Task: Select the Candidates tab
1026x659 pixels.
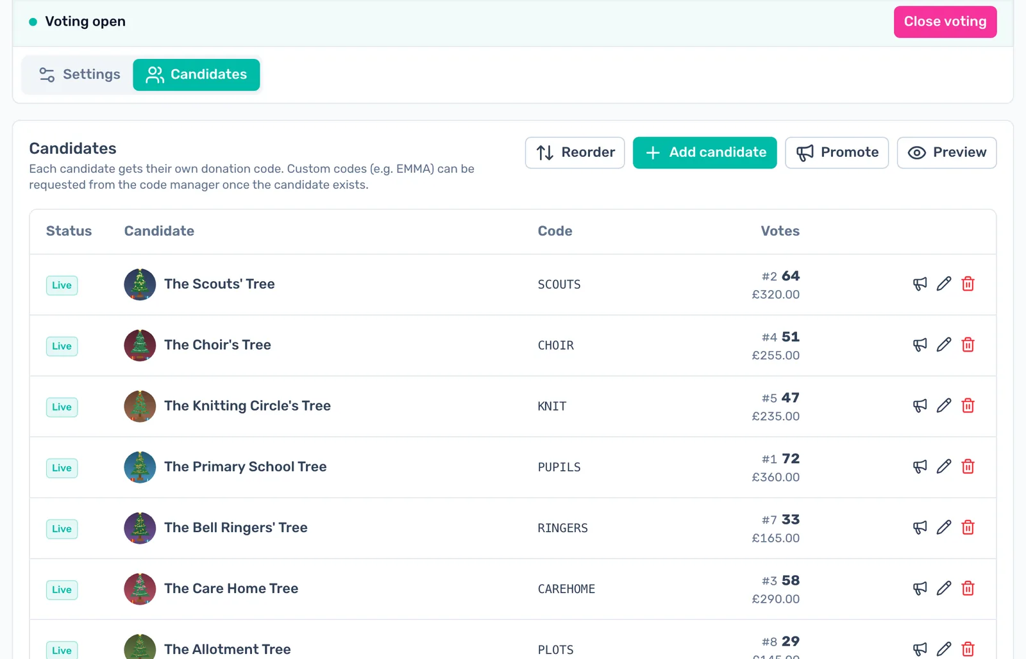Action: 196,75
